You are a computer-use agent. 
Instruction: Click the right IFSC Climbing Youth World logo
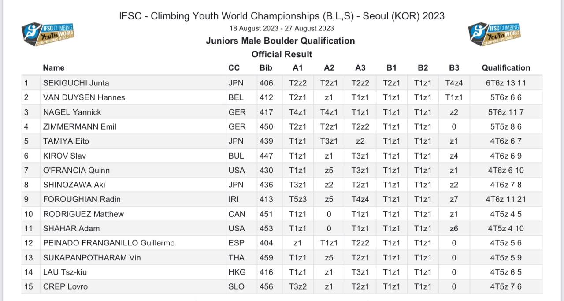[x=494, y=35]
